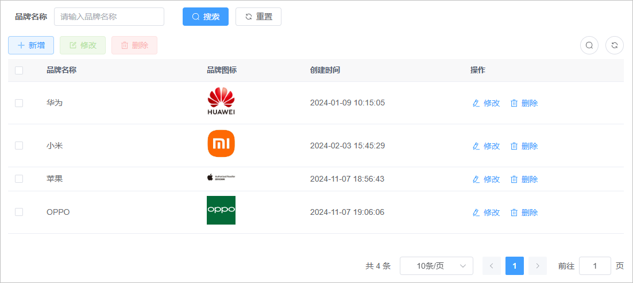Click the 操作 column header
The image size is (633, 283).
[x=478, y=70]
